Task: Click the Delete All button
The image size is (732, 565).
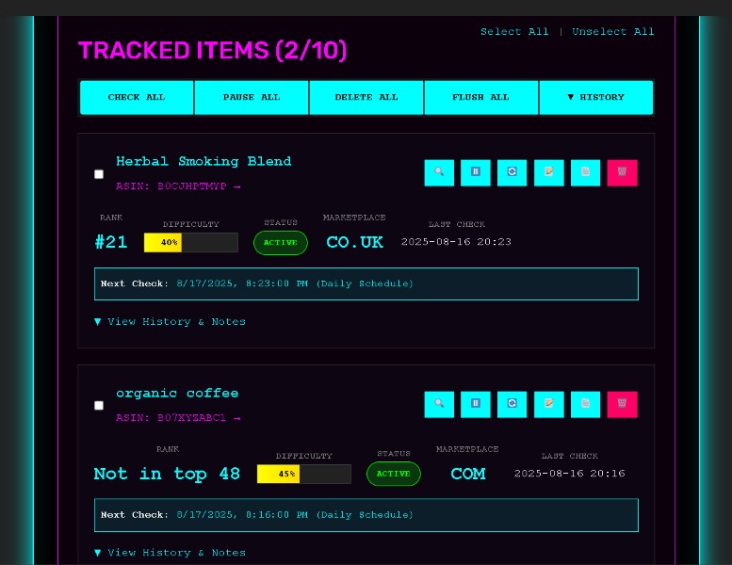Action: coord(366,98)
